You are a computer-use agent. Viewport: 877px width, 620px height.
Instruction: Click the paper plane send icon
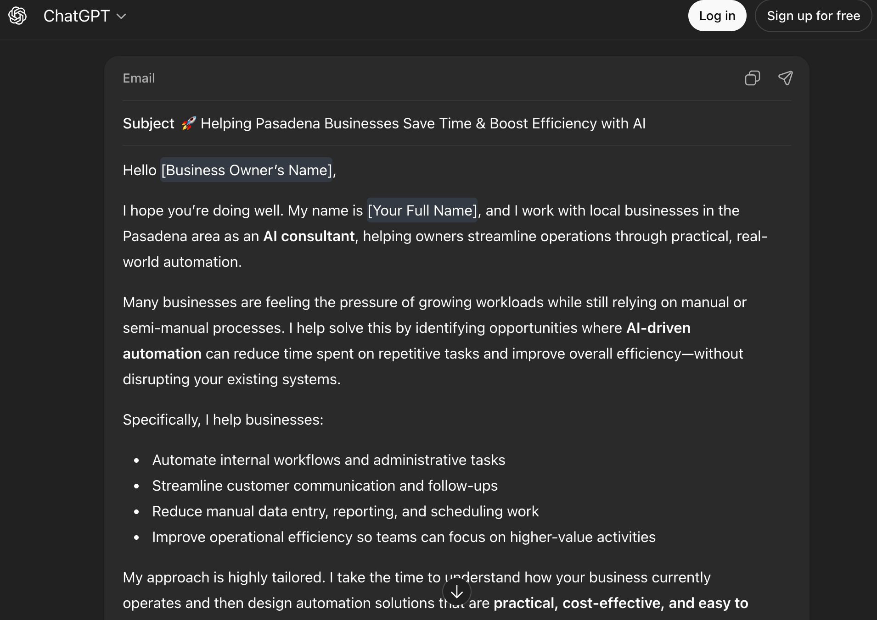[785, 78]
